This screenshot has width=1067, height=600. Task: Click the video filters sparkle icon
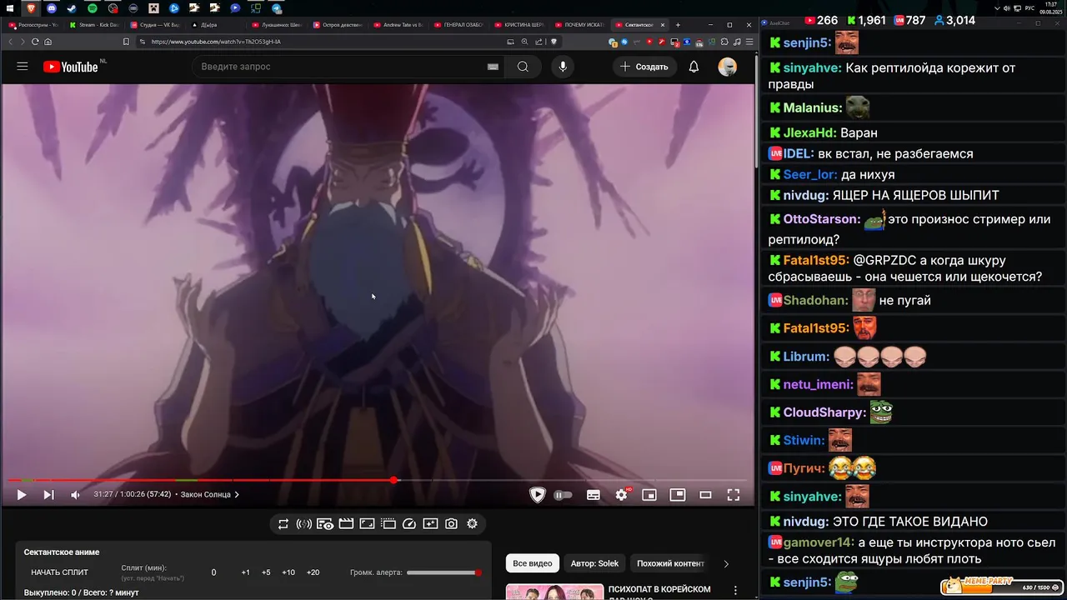pos(430,524)
